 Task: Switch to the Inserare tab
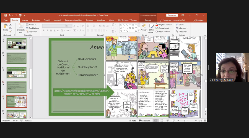pyautogui.click(x=25, y=20)
